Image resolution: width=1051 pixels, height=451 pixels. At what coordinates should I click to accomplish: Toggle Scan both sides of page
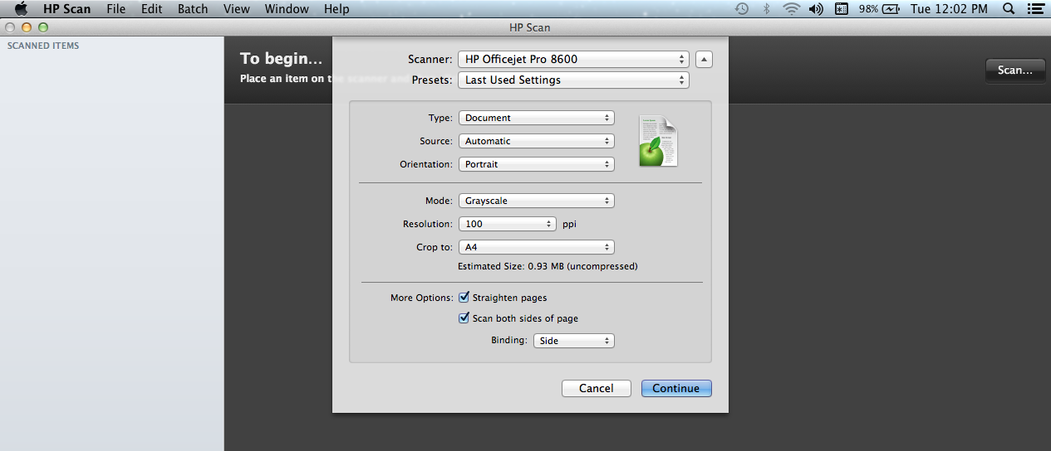464,318
